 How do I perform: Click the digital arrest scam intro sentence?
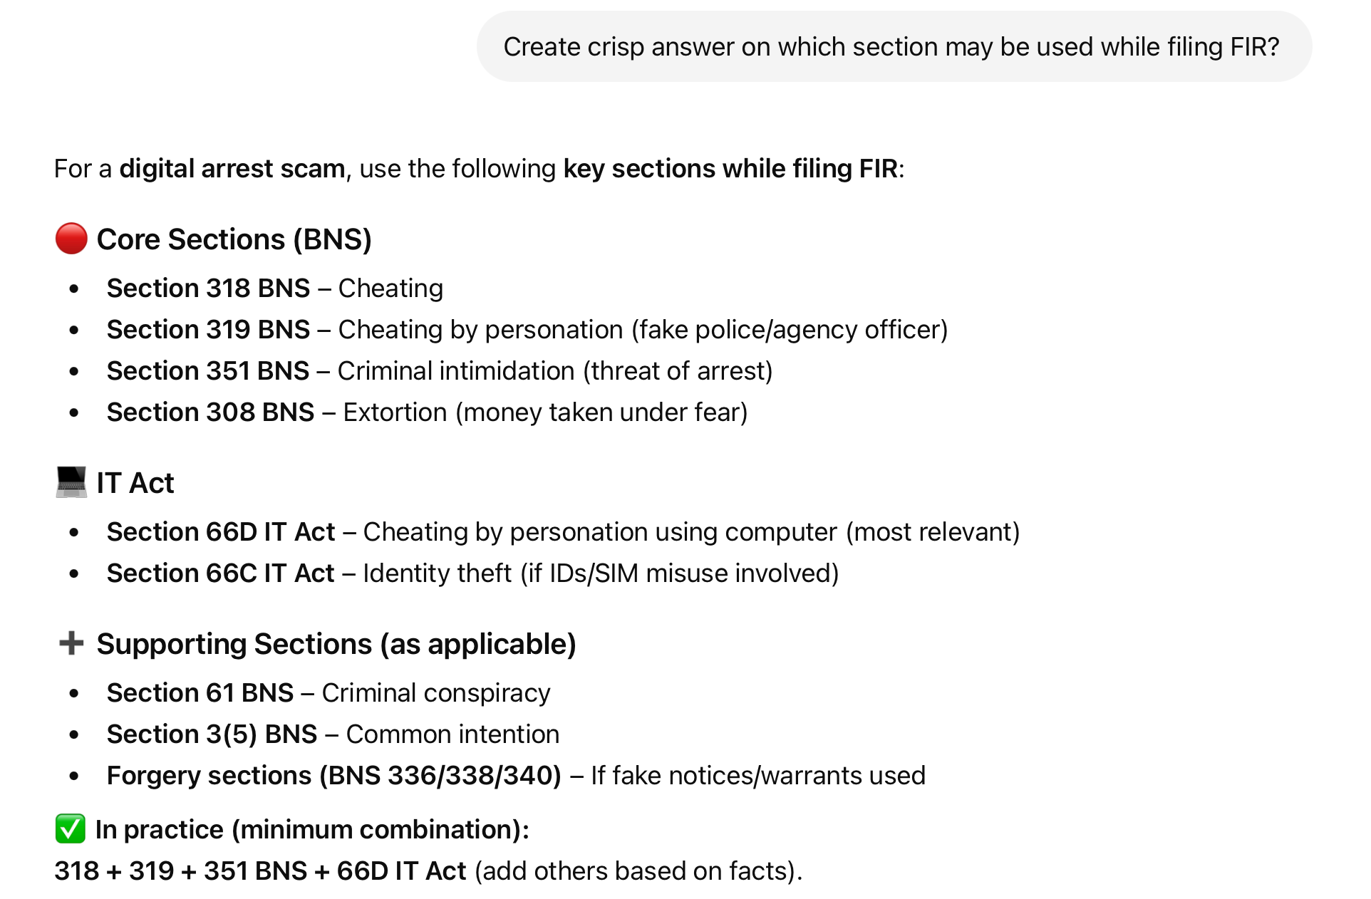(x=480, y=169)
